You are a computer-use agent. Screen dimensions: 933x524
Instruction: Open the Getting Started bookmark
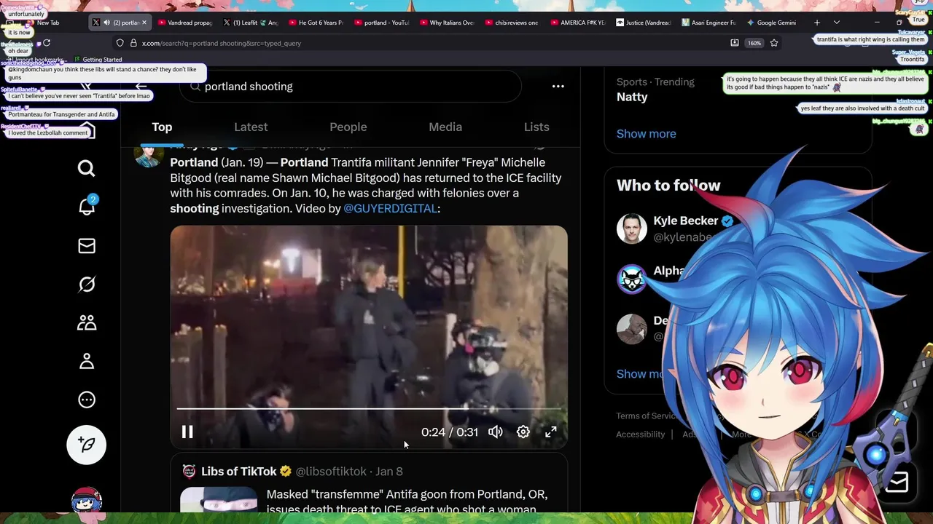pyautogui.click(x=98, y=60)
